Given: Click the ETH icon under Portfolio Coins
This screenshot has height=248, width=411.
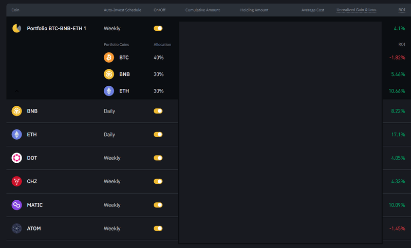Looking at the screenshot, I should [x=109, y=91].
